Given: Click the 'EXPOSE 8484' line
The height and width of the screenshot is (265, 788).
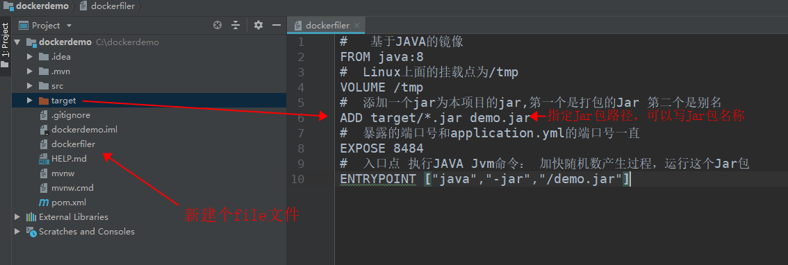Looking at the screenshot, I should pyautogui.click(x=381, y=148).
